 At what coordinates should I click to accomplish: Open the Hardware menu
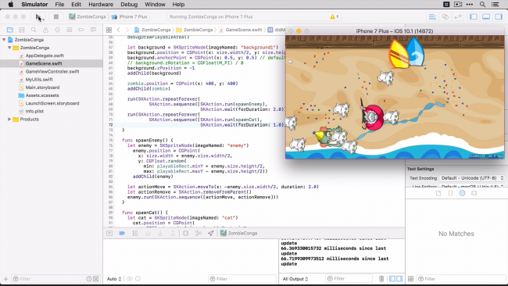[x=101, y=4]
